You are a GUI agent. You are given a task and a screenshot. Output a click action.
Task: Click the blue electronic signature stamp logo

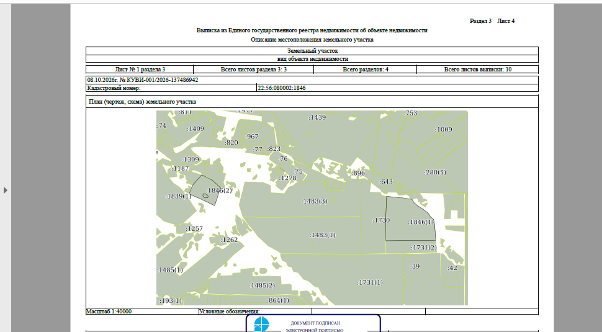(x=261, y=325)
